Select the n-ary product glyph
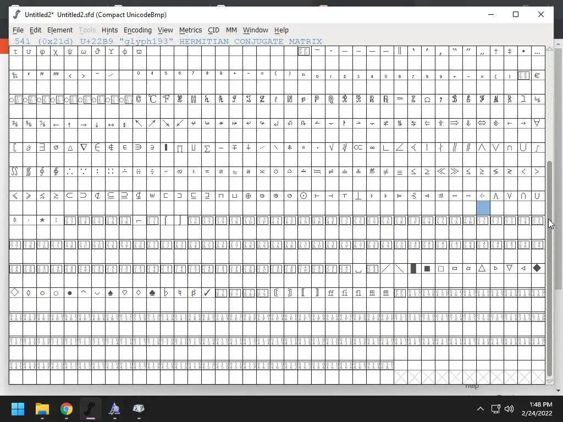 pos(180,148)
